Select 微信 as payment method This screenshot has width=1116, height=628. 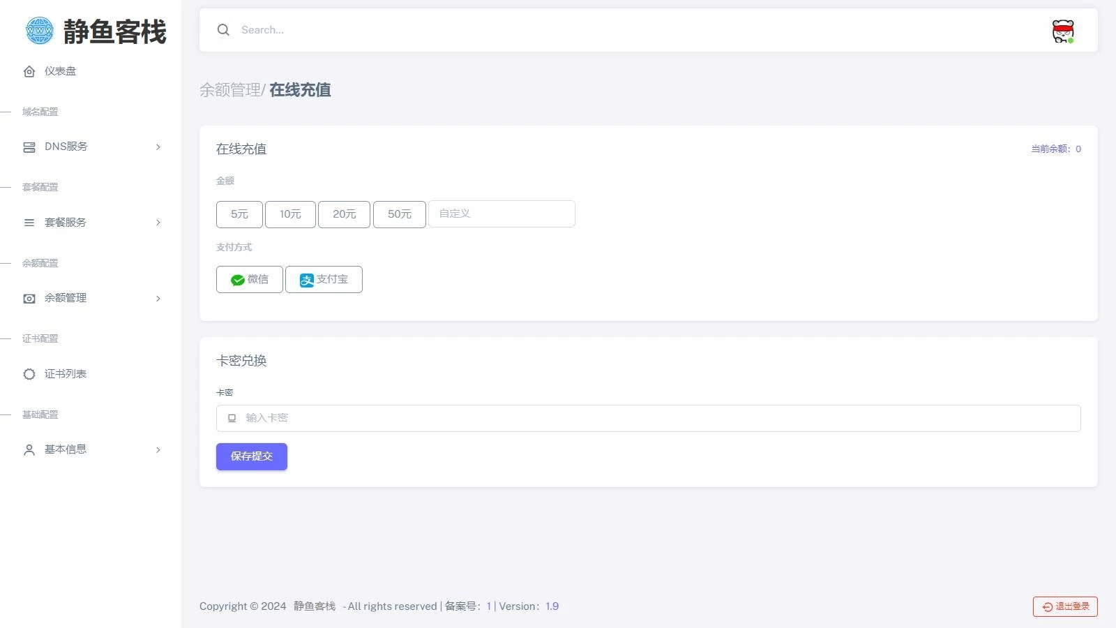[x=249, y=280]
